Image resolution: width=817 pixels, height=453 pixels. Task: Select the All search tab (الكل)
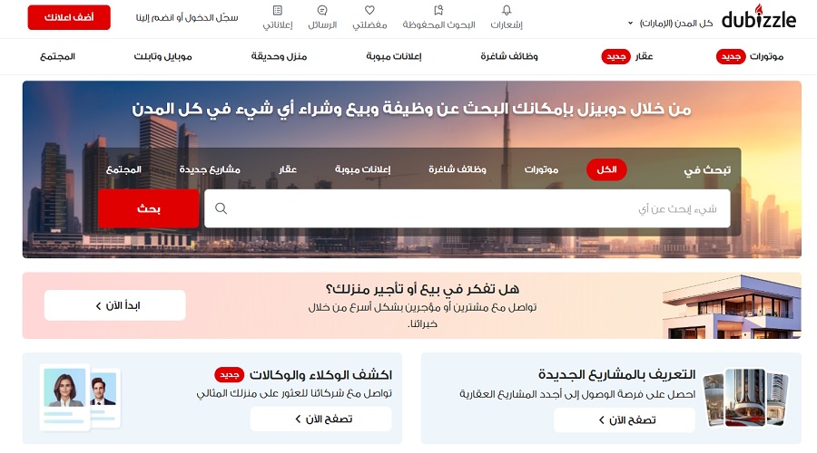(606, 169)
